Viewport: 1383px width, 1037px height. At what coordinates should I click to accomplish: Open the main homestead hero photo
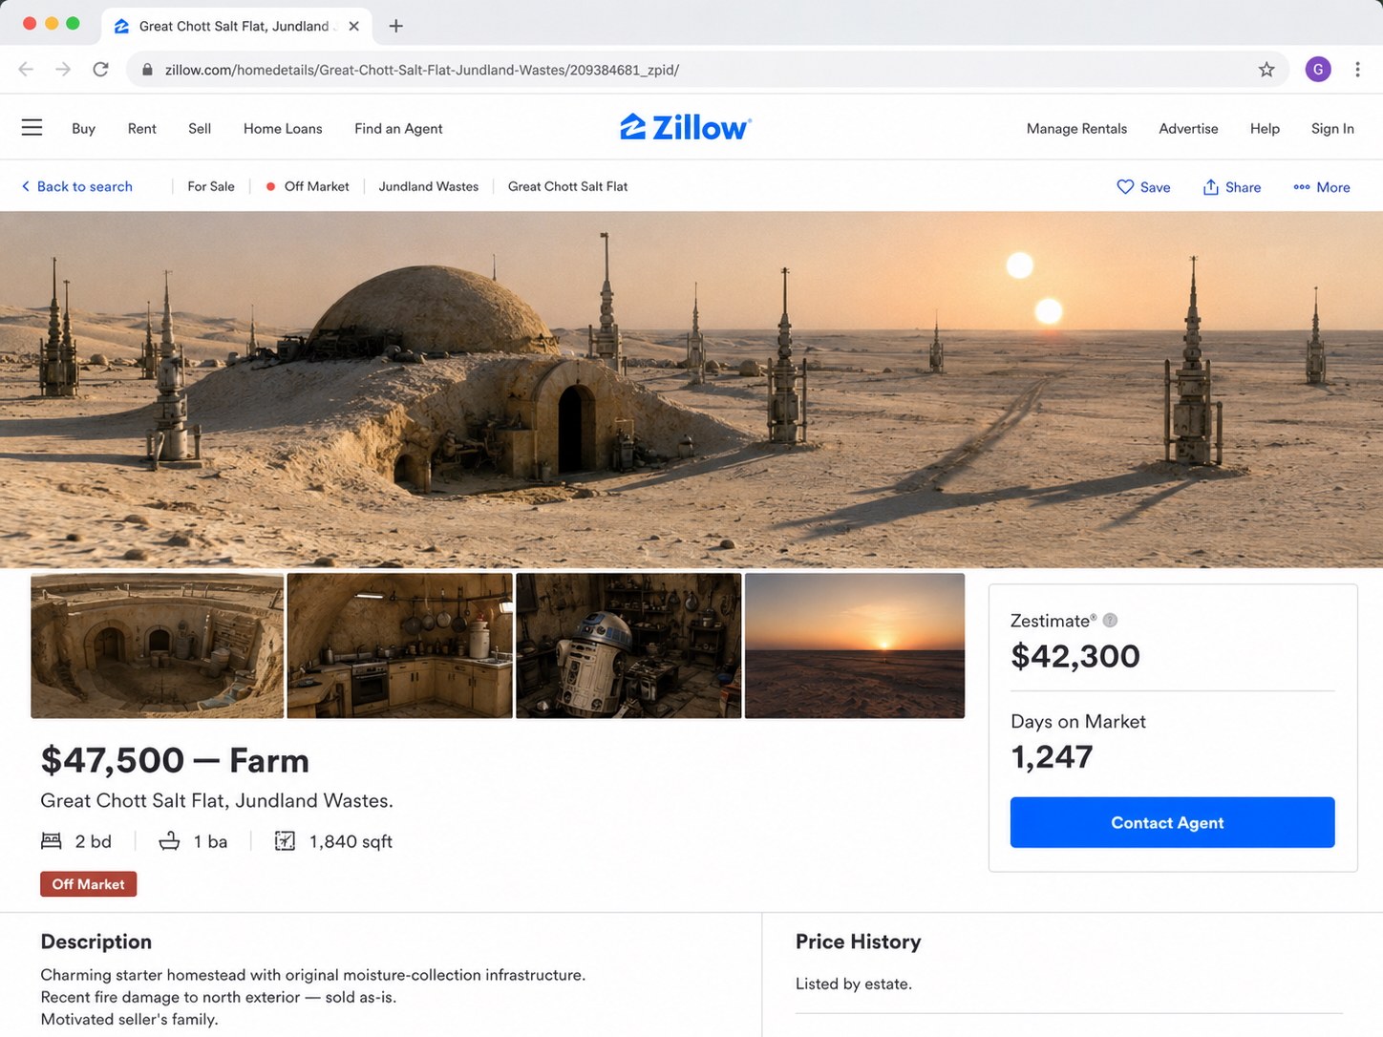coord(691,390)
